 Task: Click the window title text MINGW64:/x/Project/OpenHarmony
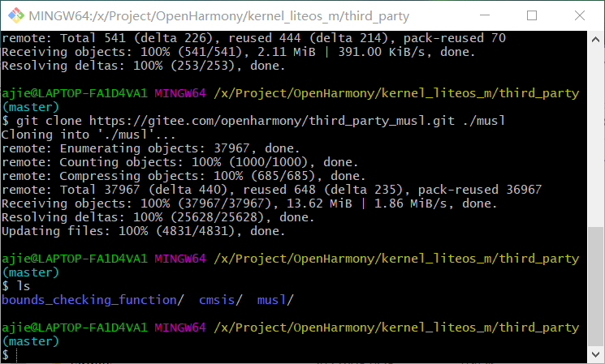pos(218,15)
